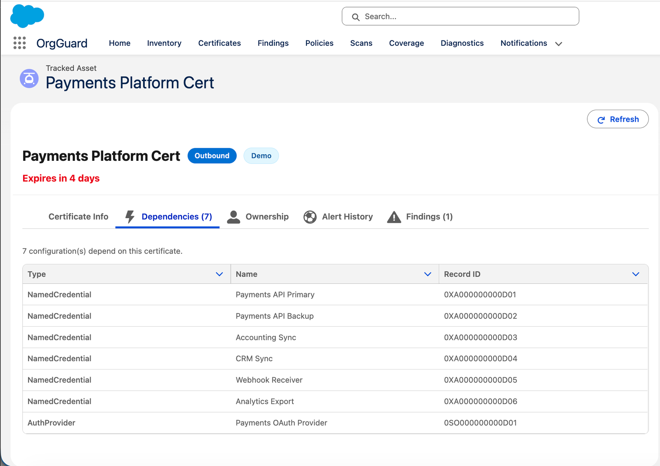This screenshot has width=660, height=466.
Task: Click record ID 0XA000000000D05
Action: click(481, 380)
